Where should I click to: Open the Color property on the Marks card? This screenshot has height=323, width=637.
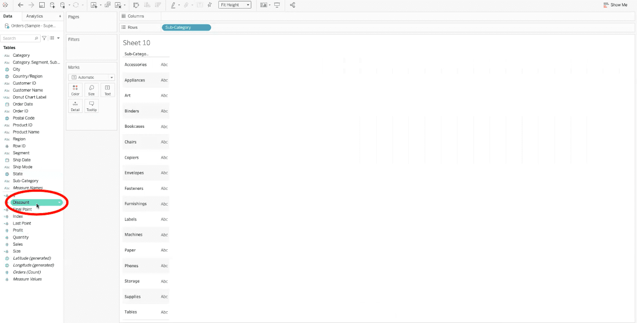75,90
